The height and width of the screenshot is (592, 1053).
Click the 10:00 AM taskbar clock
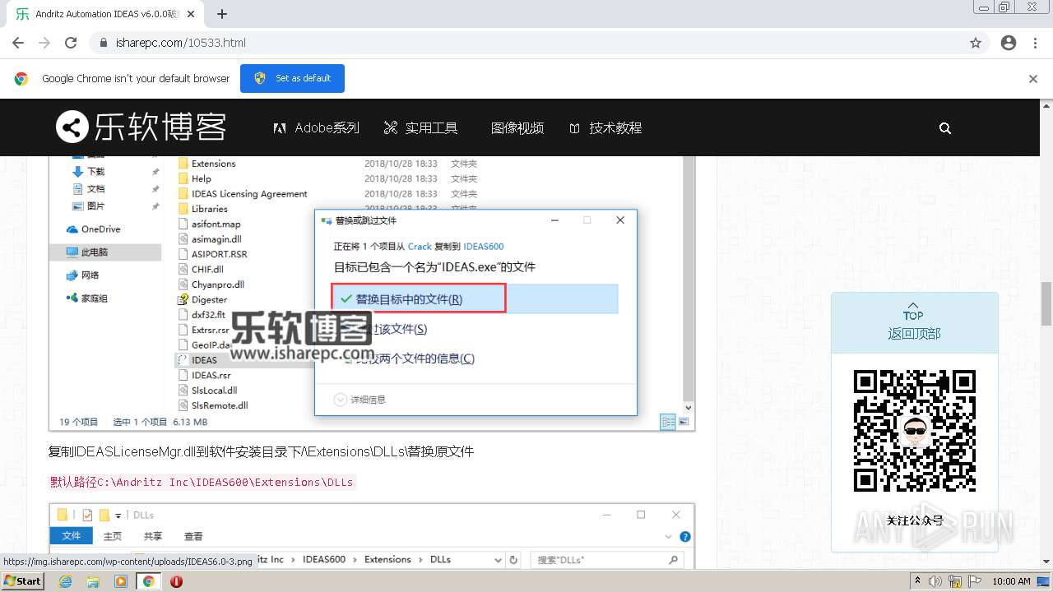1011,581
